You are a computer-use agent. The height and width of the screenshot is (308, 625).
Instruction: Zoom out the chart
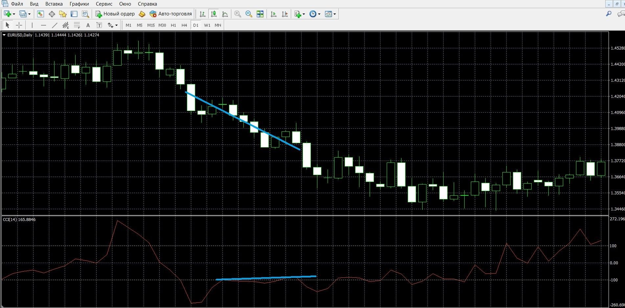click(249, 14)
